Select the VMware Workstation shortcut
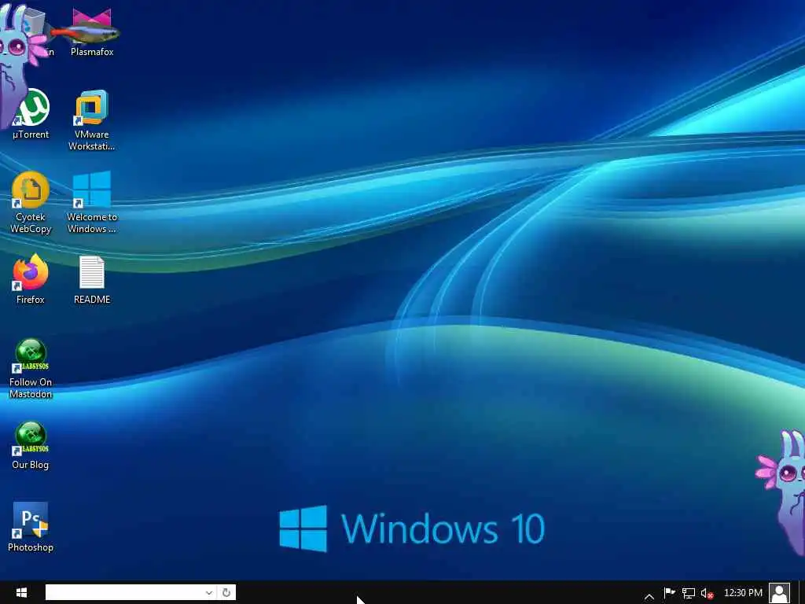This screenshot has height=604, width=805. click(x=92, y=120)
